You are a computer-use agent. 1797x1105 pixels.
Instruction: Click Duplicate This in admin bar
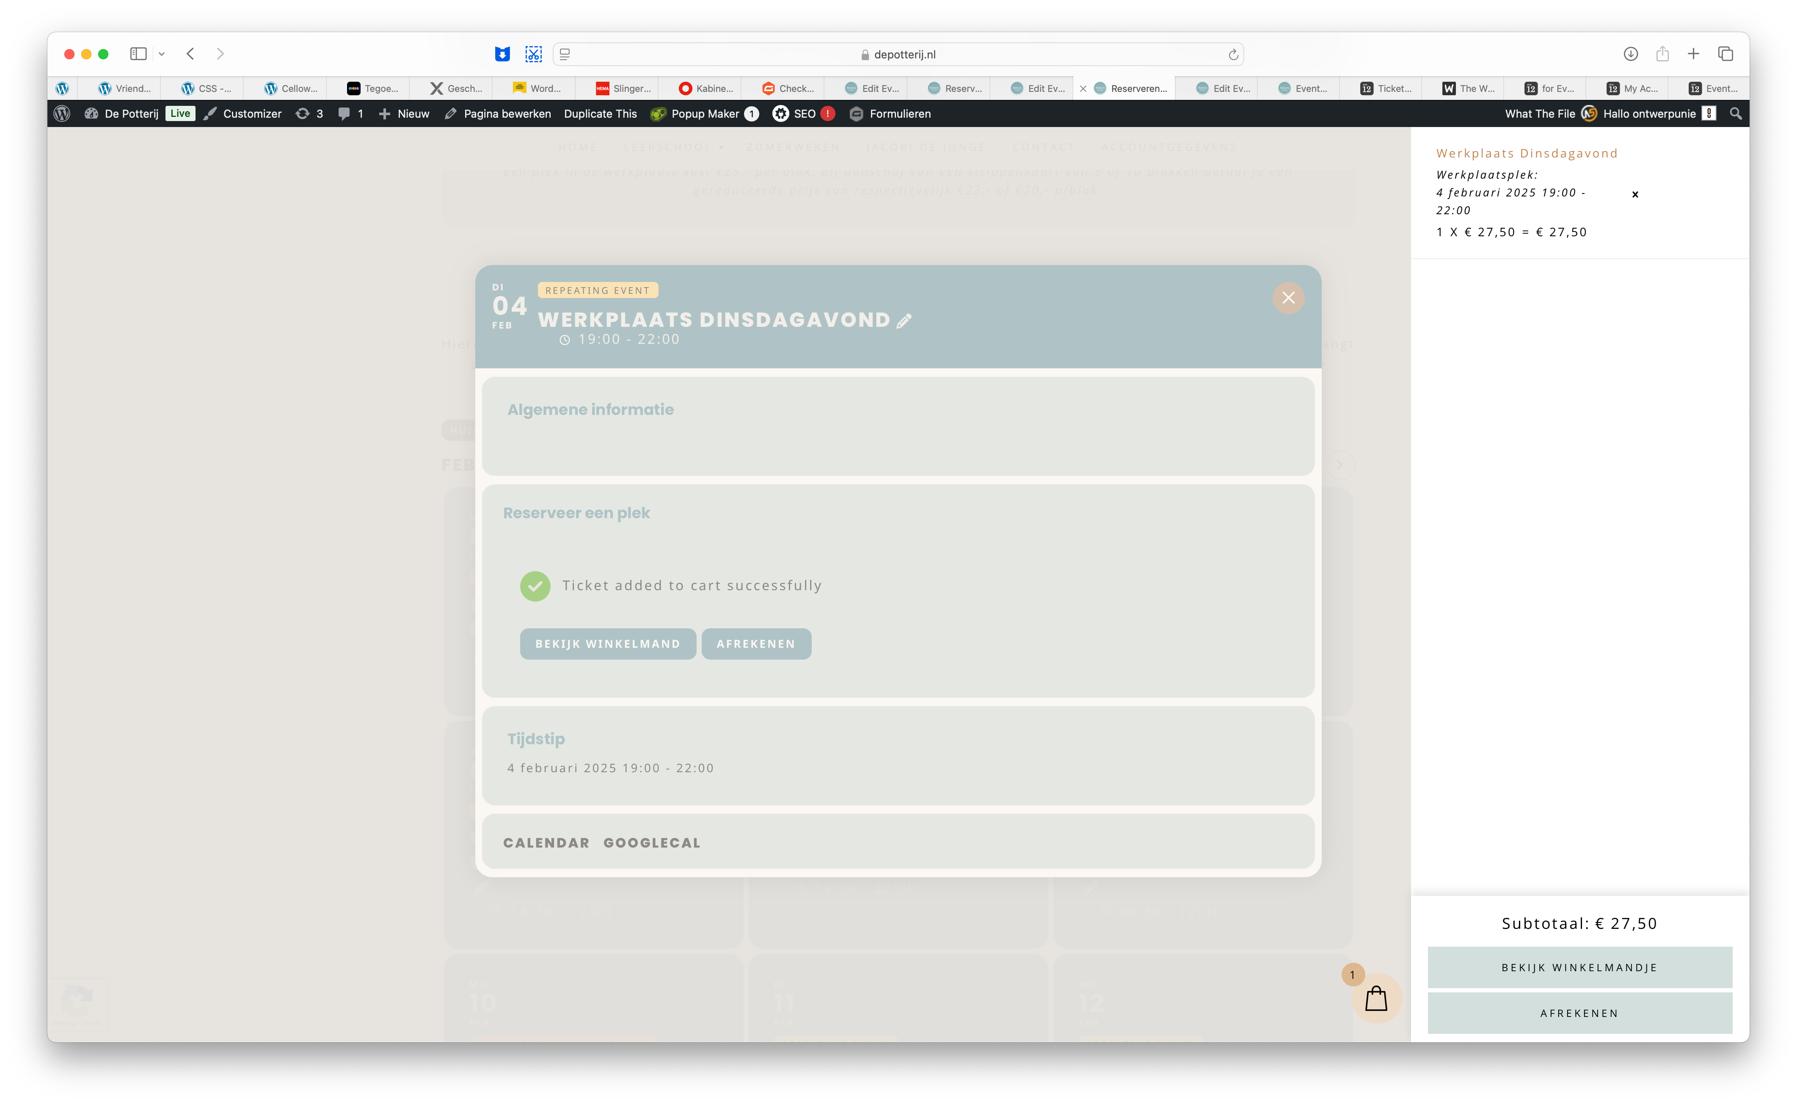(x=600, y=113)
